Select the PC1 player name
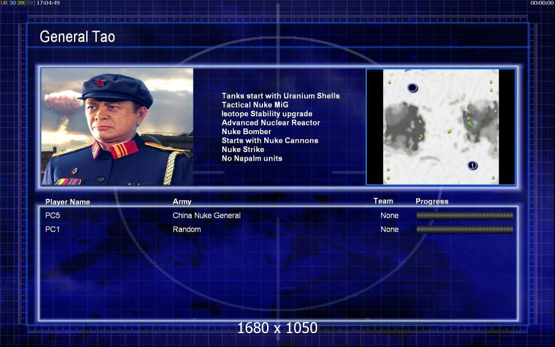 [x=53, y=230]
